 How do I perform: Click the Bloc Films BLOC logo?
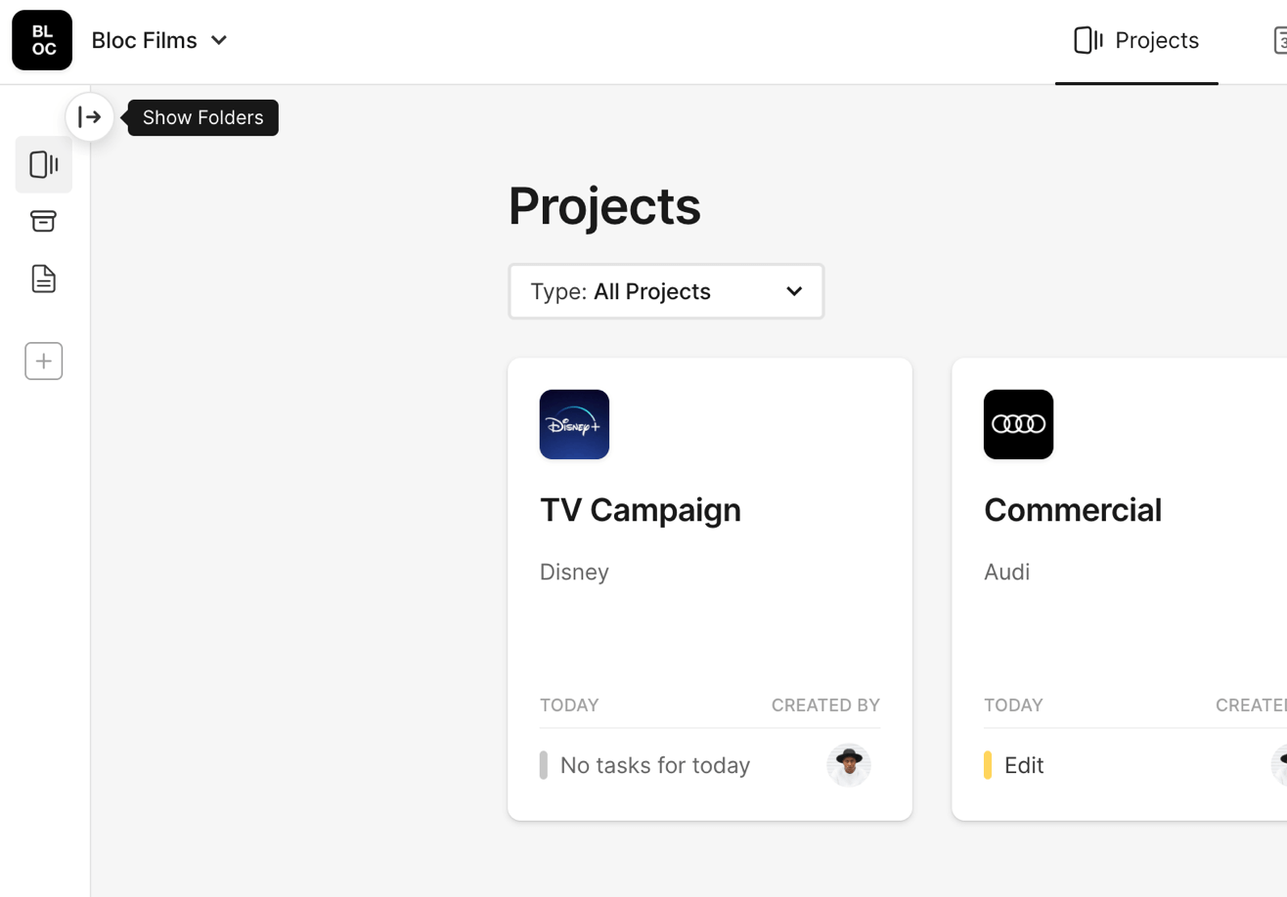click(42, 40)
